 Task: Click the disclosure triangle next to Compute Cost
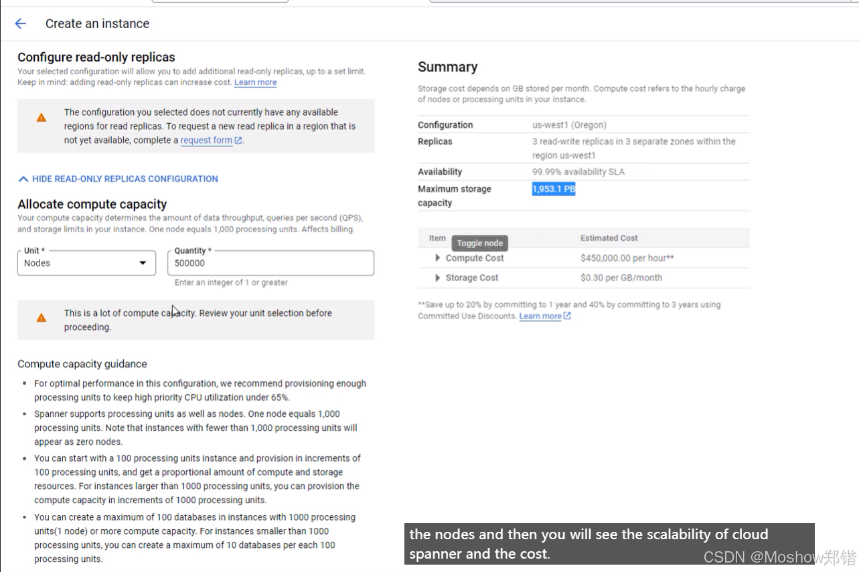click(437, 258)
